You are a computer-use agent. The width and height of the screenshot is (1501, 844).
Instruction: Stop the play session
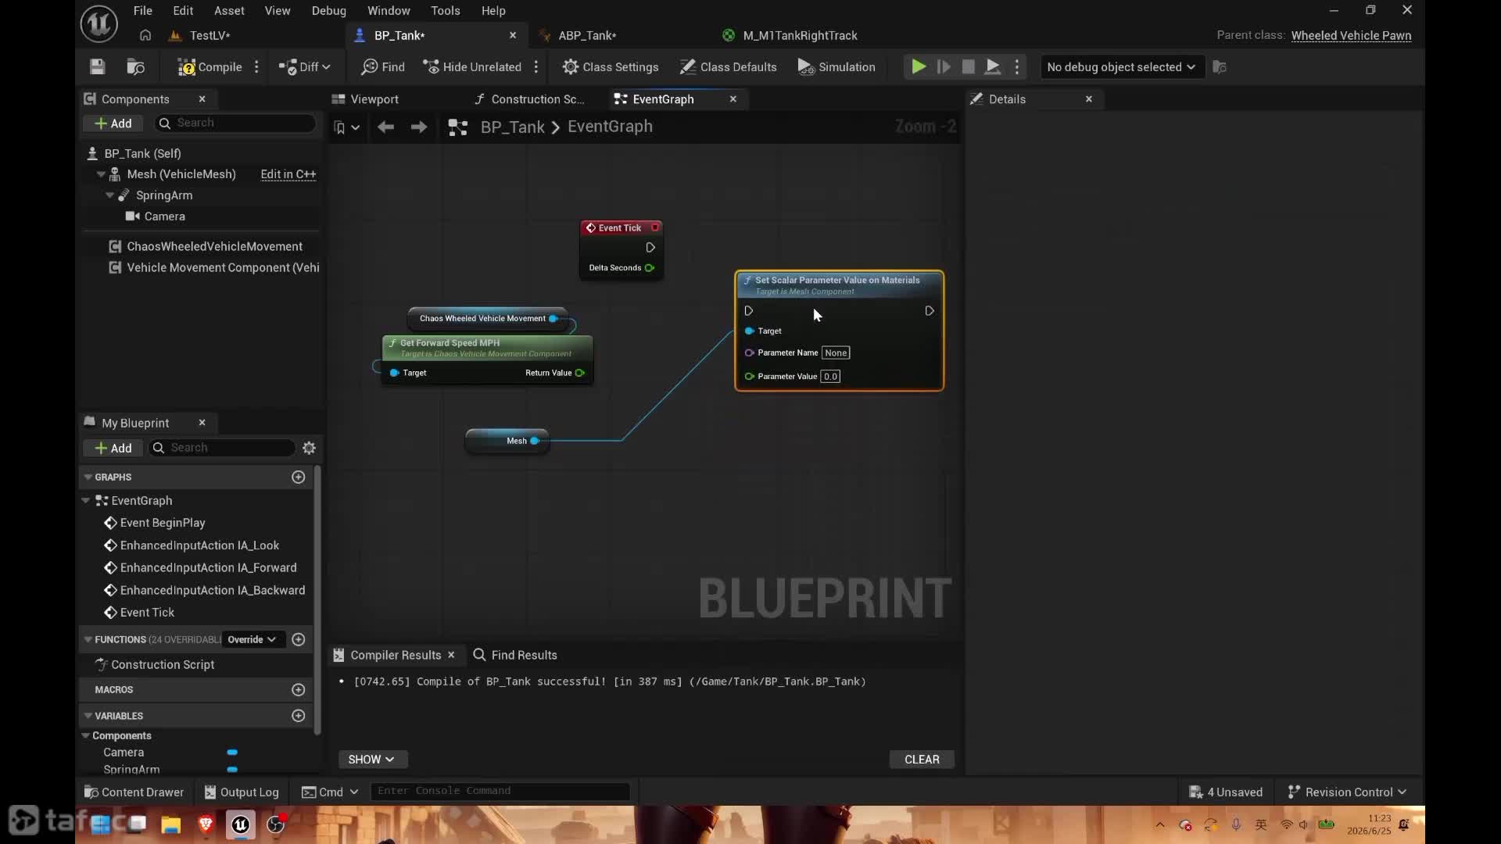click(968, 67)
